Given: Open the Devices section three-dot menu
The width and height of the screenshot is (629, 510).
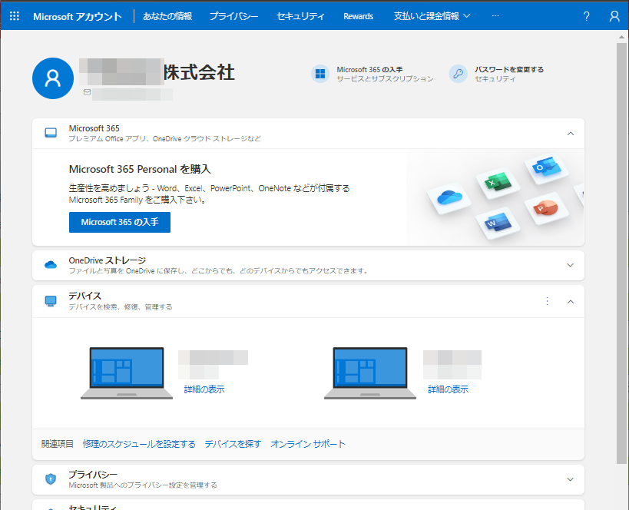Looking at the screenshot, I should [x=547, y=301].
